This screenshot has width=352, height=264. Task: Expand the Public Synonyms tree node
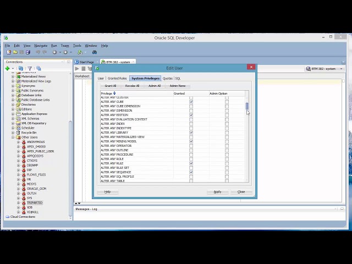click(13, 90)
